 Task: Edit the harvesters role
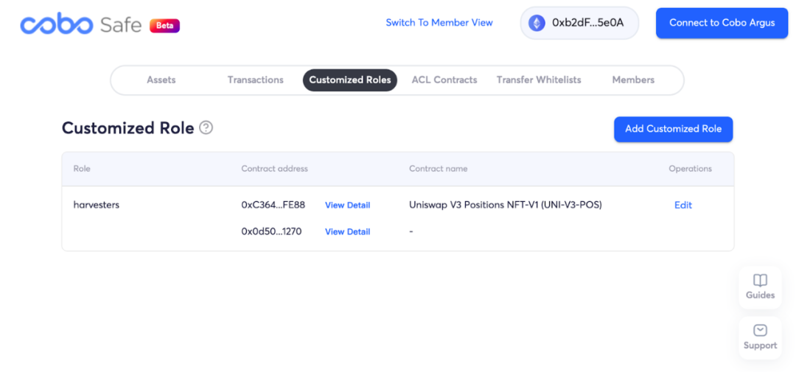(x=683, y=206)
